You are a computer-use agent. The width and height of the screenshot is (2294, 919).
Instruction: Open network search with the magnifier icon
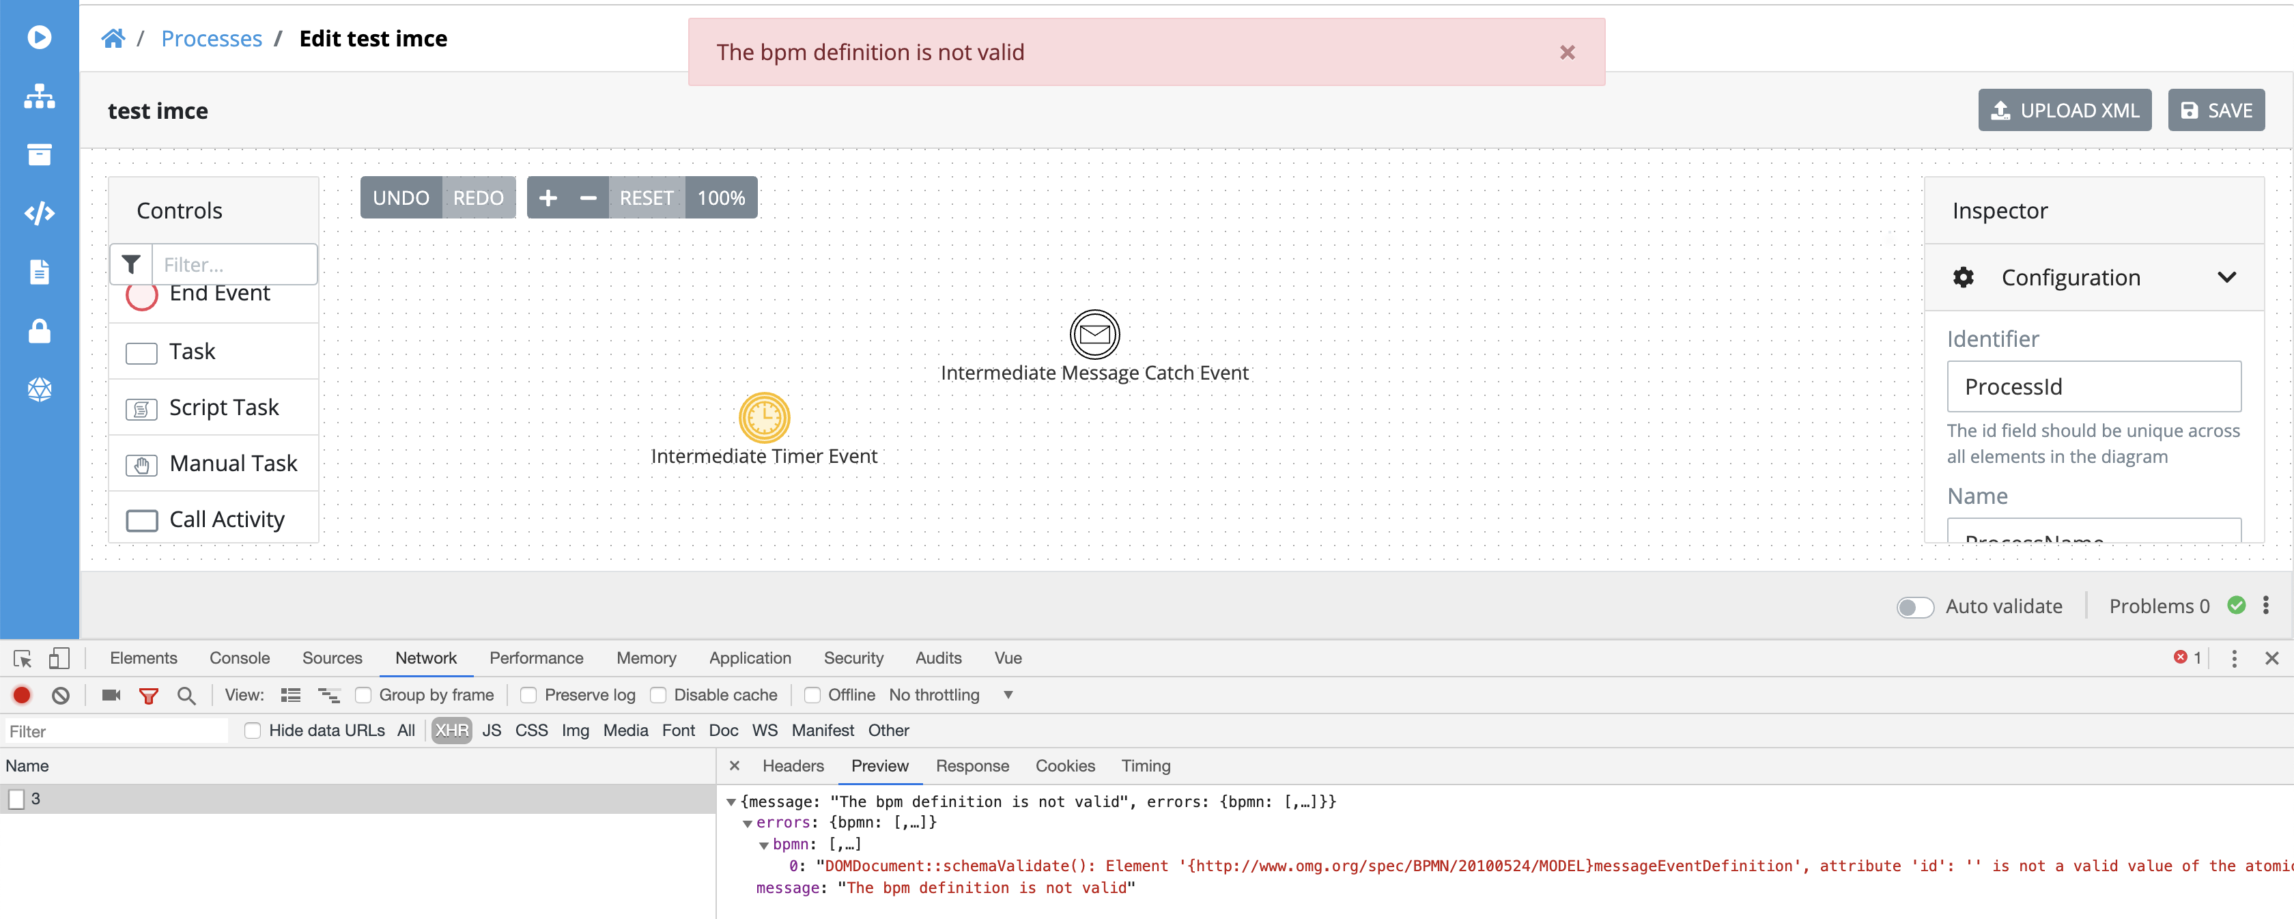point(186,694)
